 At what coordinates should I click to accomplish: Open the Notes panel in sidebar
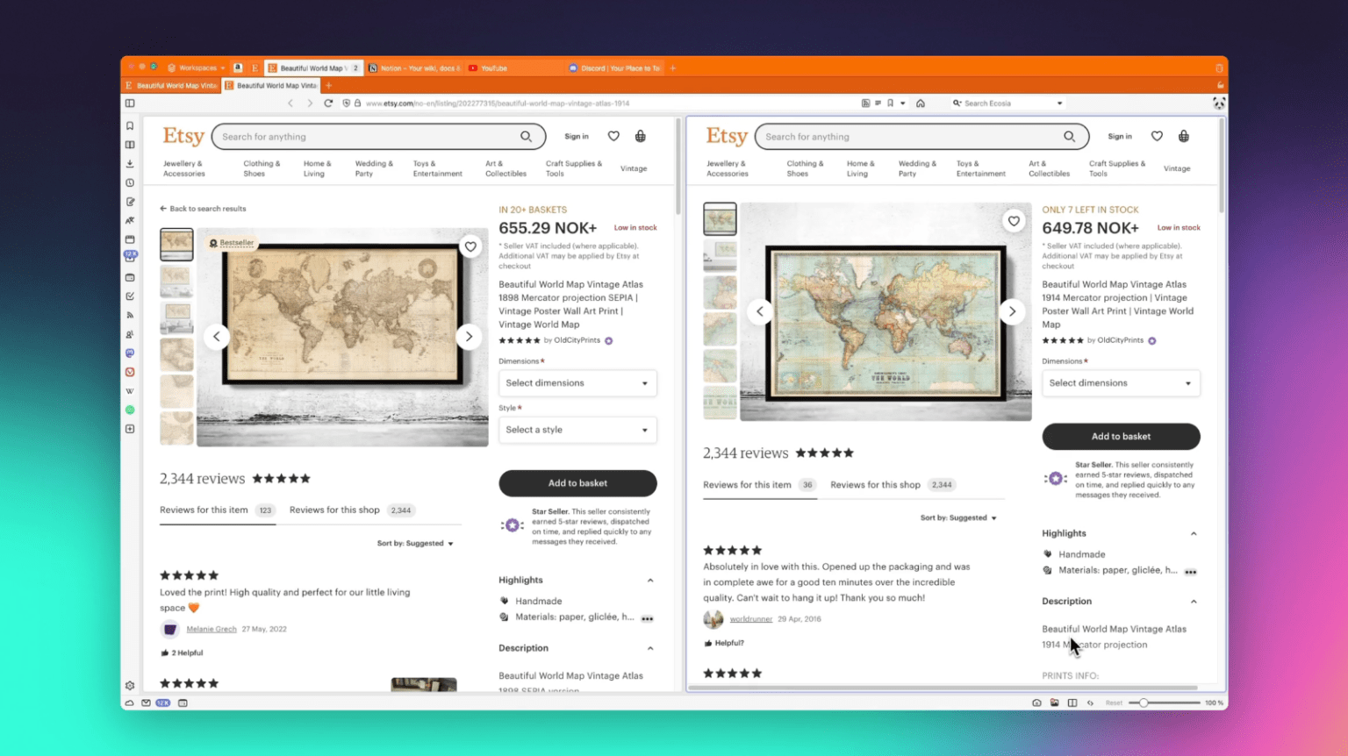coord(130,202)
